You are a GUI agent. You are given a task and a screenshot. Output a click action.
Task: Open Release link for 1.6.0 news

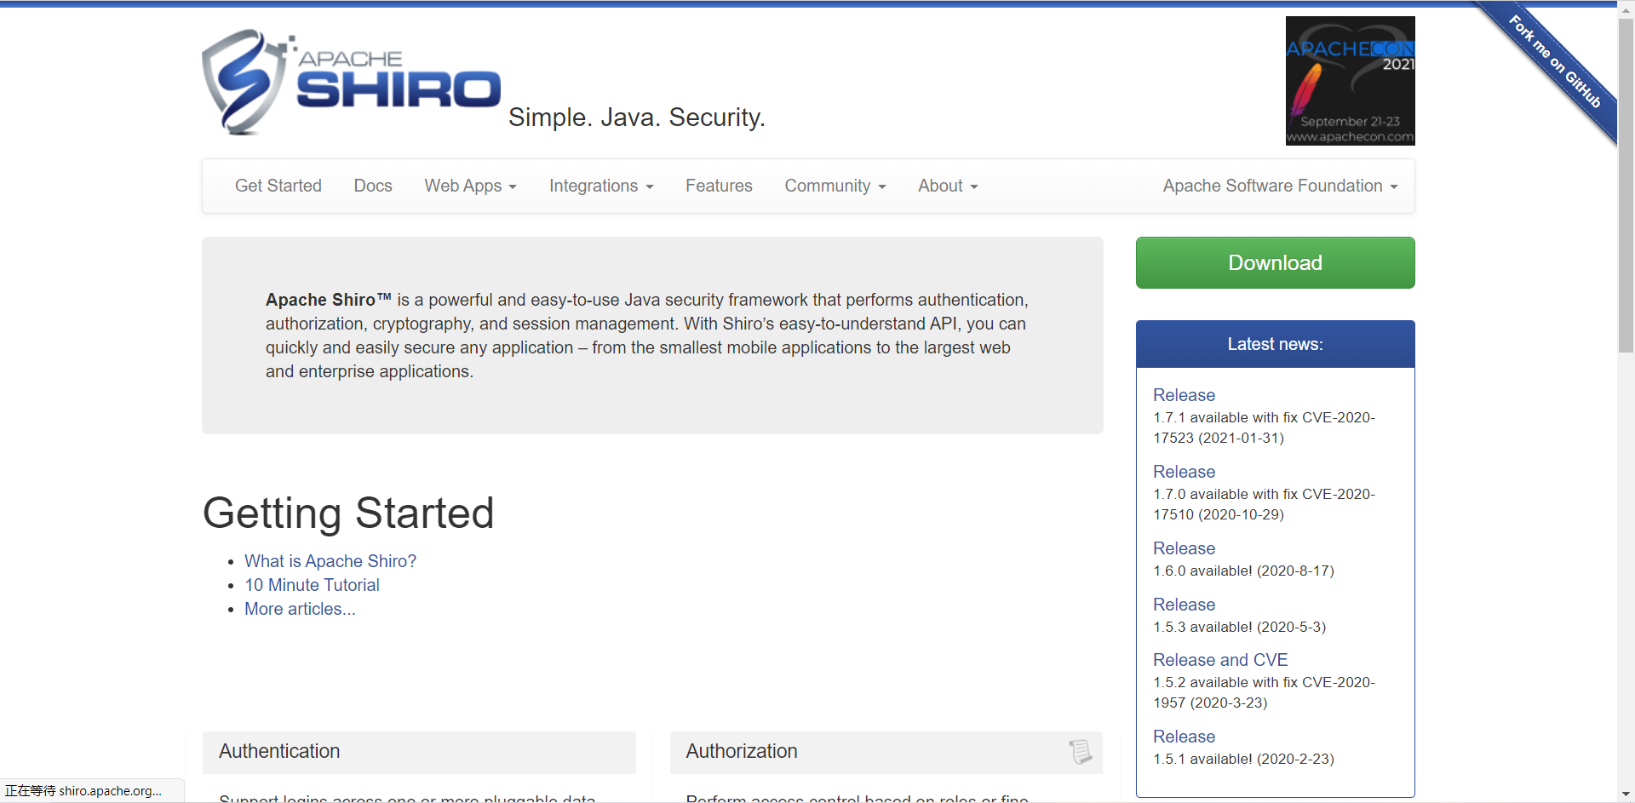coord(1184,548)
